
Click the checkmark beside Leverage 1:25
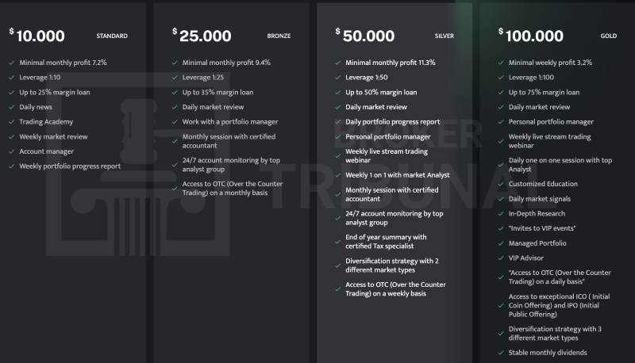[x=174, y=77]
